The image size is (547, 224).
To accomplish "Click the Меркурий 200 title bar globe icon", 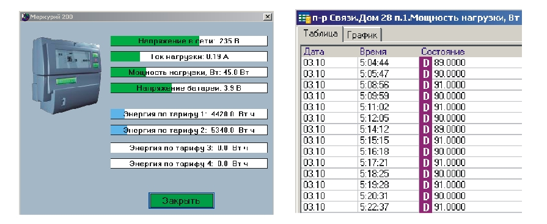I will pos(26,16).
